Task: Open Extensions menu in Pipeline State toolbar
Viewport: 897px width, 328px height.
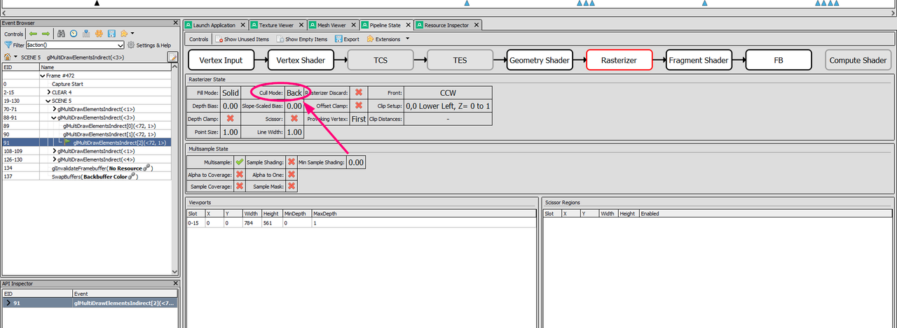Action: click(x=388, y=39)
